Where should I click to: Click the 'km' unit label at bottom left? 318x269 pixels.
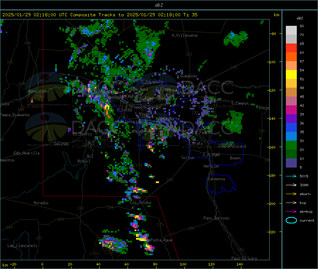click(x=5, y=265)
